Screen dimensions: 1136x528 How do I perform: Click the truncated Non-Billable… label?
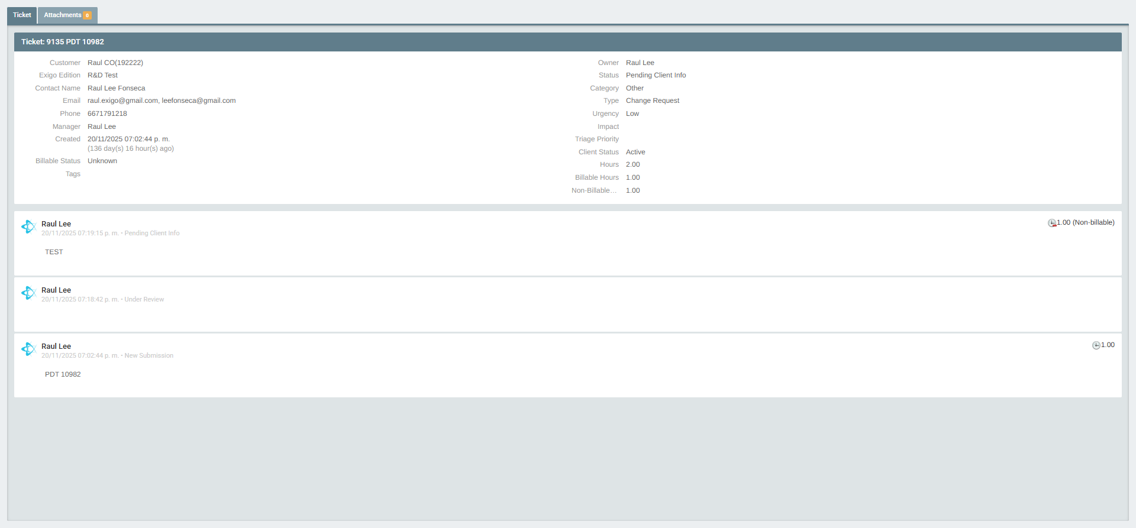(594, 190)
